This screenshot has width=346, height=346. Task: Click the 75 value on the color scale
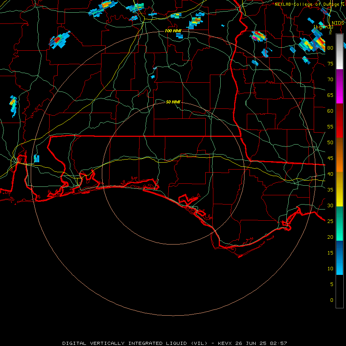point(330,63)
